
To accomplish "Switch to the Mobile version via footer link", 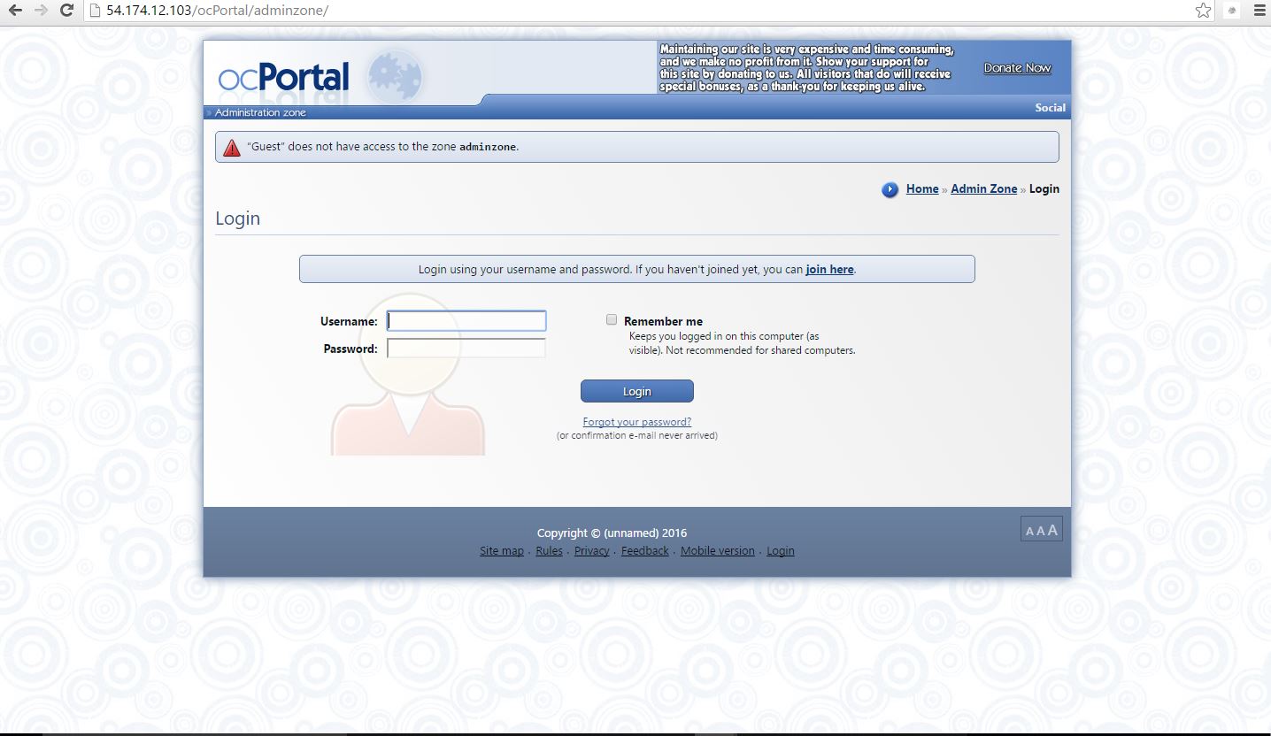I will 717,550.
